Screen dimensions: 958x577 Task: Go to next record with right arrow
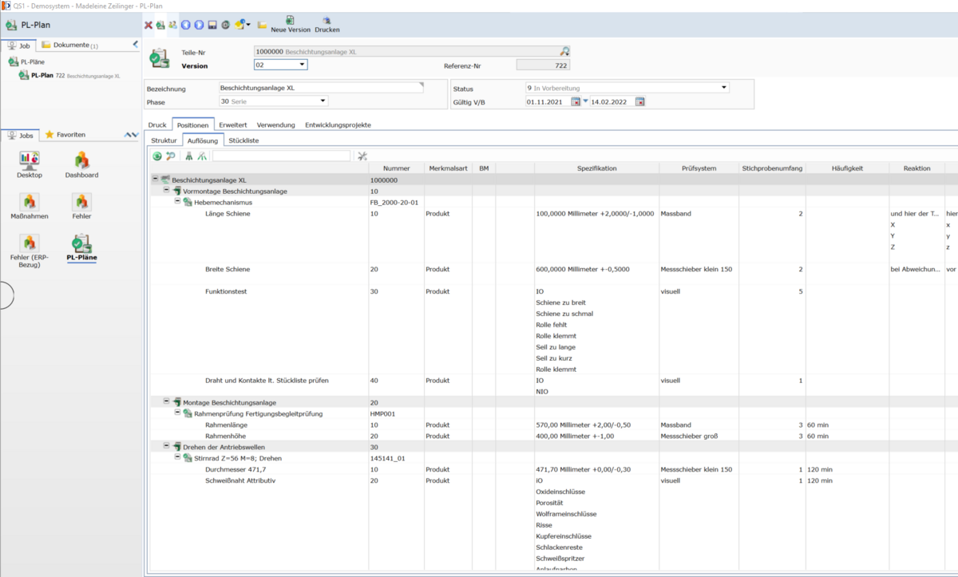pyautogui.click(x=200, y=25)
